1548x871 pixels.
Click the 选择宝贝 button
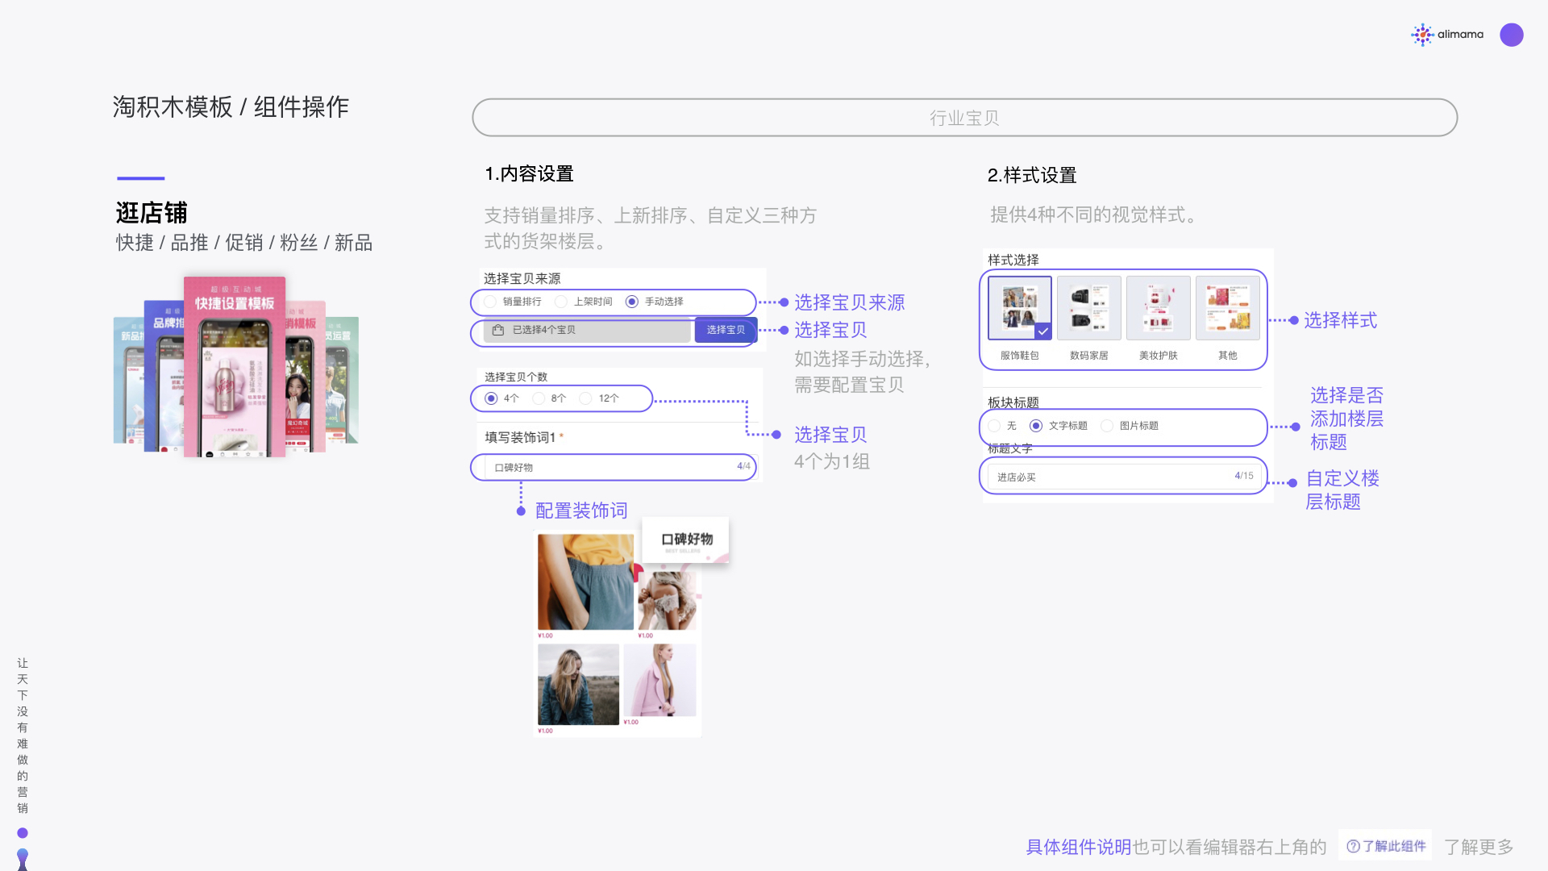click(x=724, y=331)
